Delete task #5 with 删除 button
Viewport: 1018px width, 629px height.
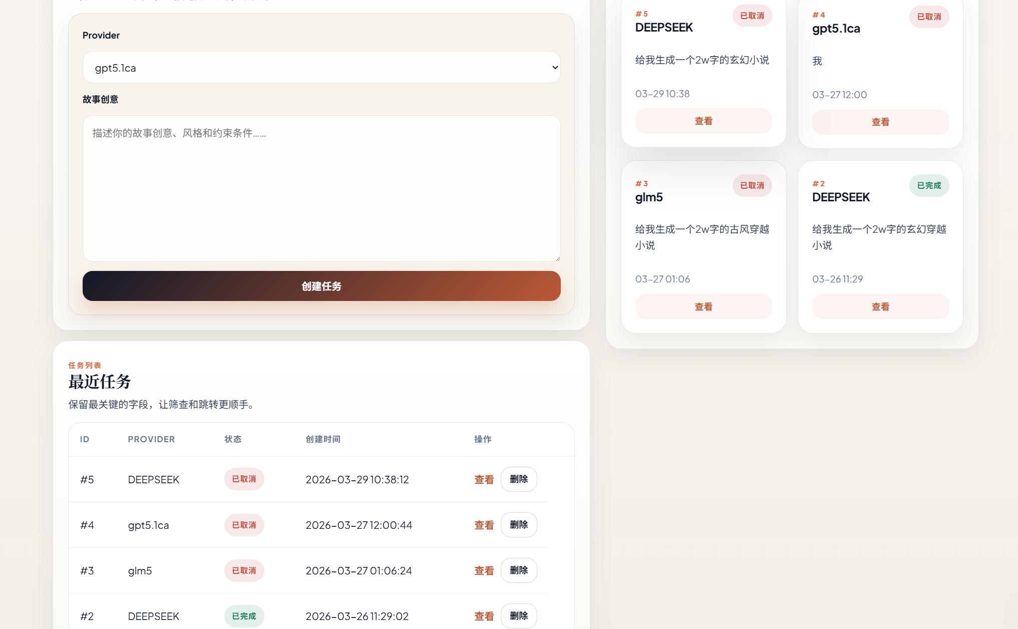tap(518, 479)
